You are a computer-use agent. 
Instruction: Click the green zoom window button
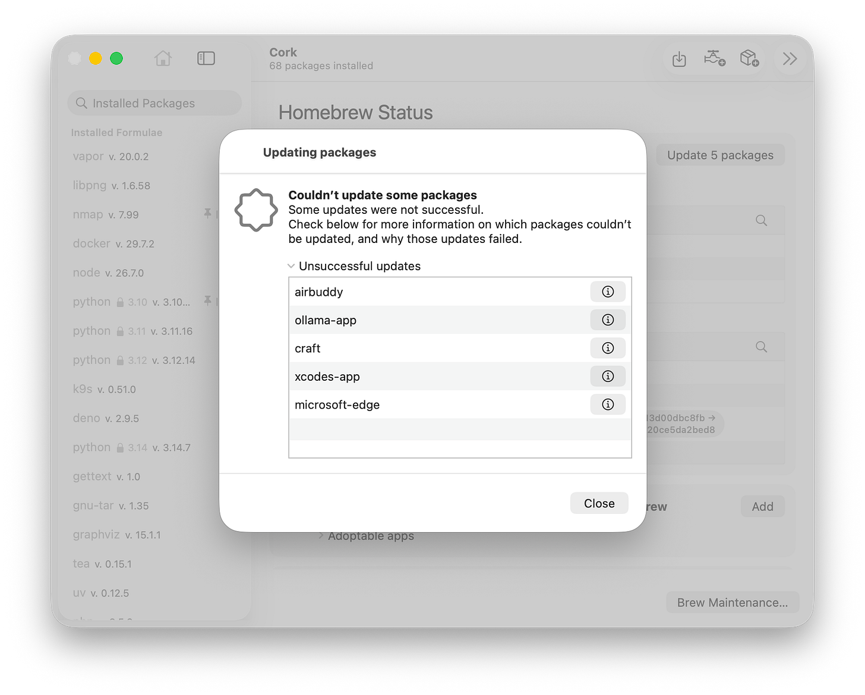pyautogui.click(x=116, y=58)
